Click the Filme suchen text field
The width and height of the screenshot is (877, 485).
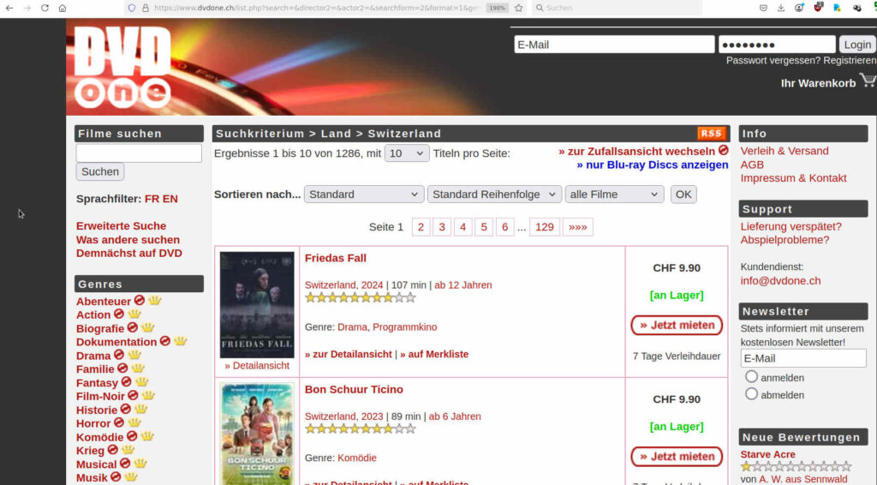(x=139, y=153)
